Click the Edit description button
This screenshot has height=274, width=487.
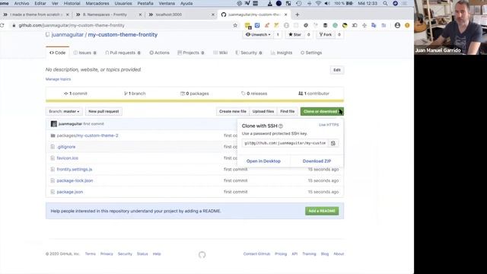pyautogui.click(x=337, y=70)
